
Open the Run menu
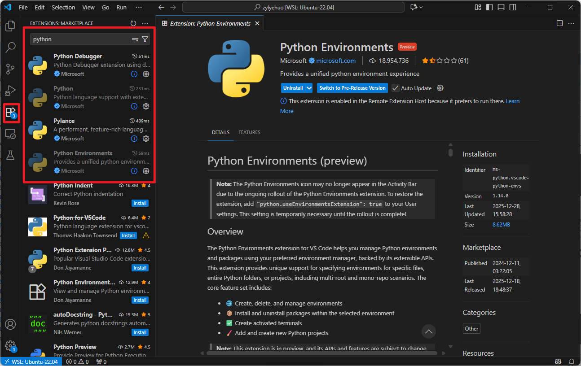[121, 8]
